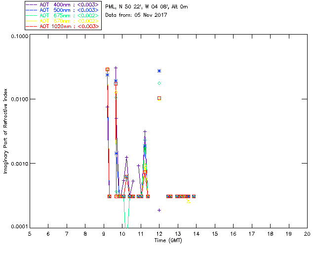Click legend entry AOT 675nm : <0.002>
This screenshot has height=253, width=316.
point(63,15)
